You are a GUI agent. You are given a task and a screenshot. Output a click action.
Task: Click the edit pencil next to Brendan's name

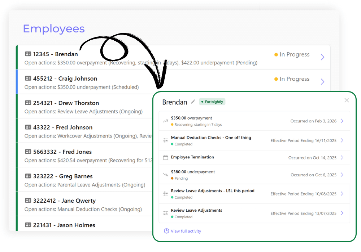[x=193, y=102]
